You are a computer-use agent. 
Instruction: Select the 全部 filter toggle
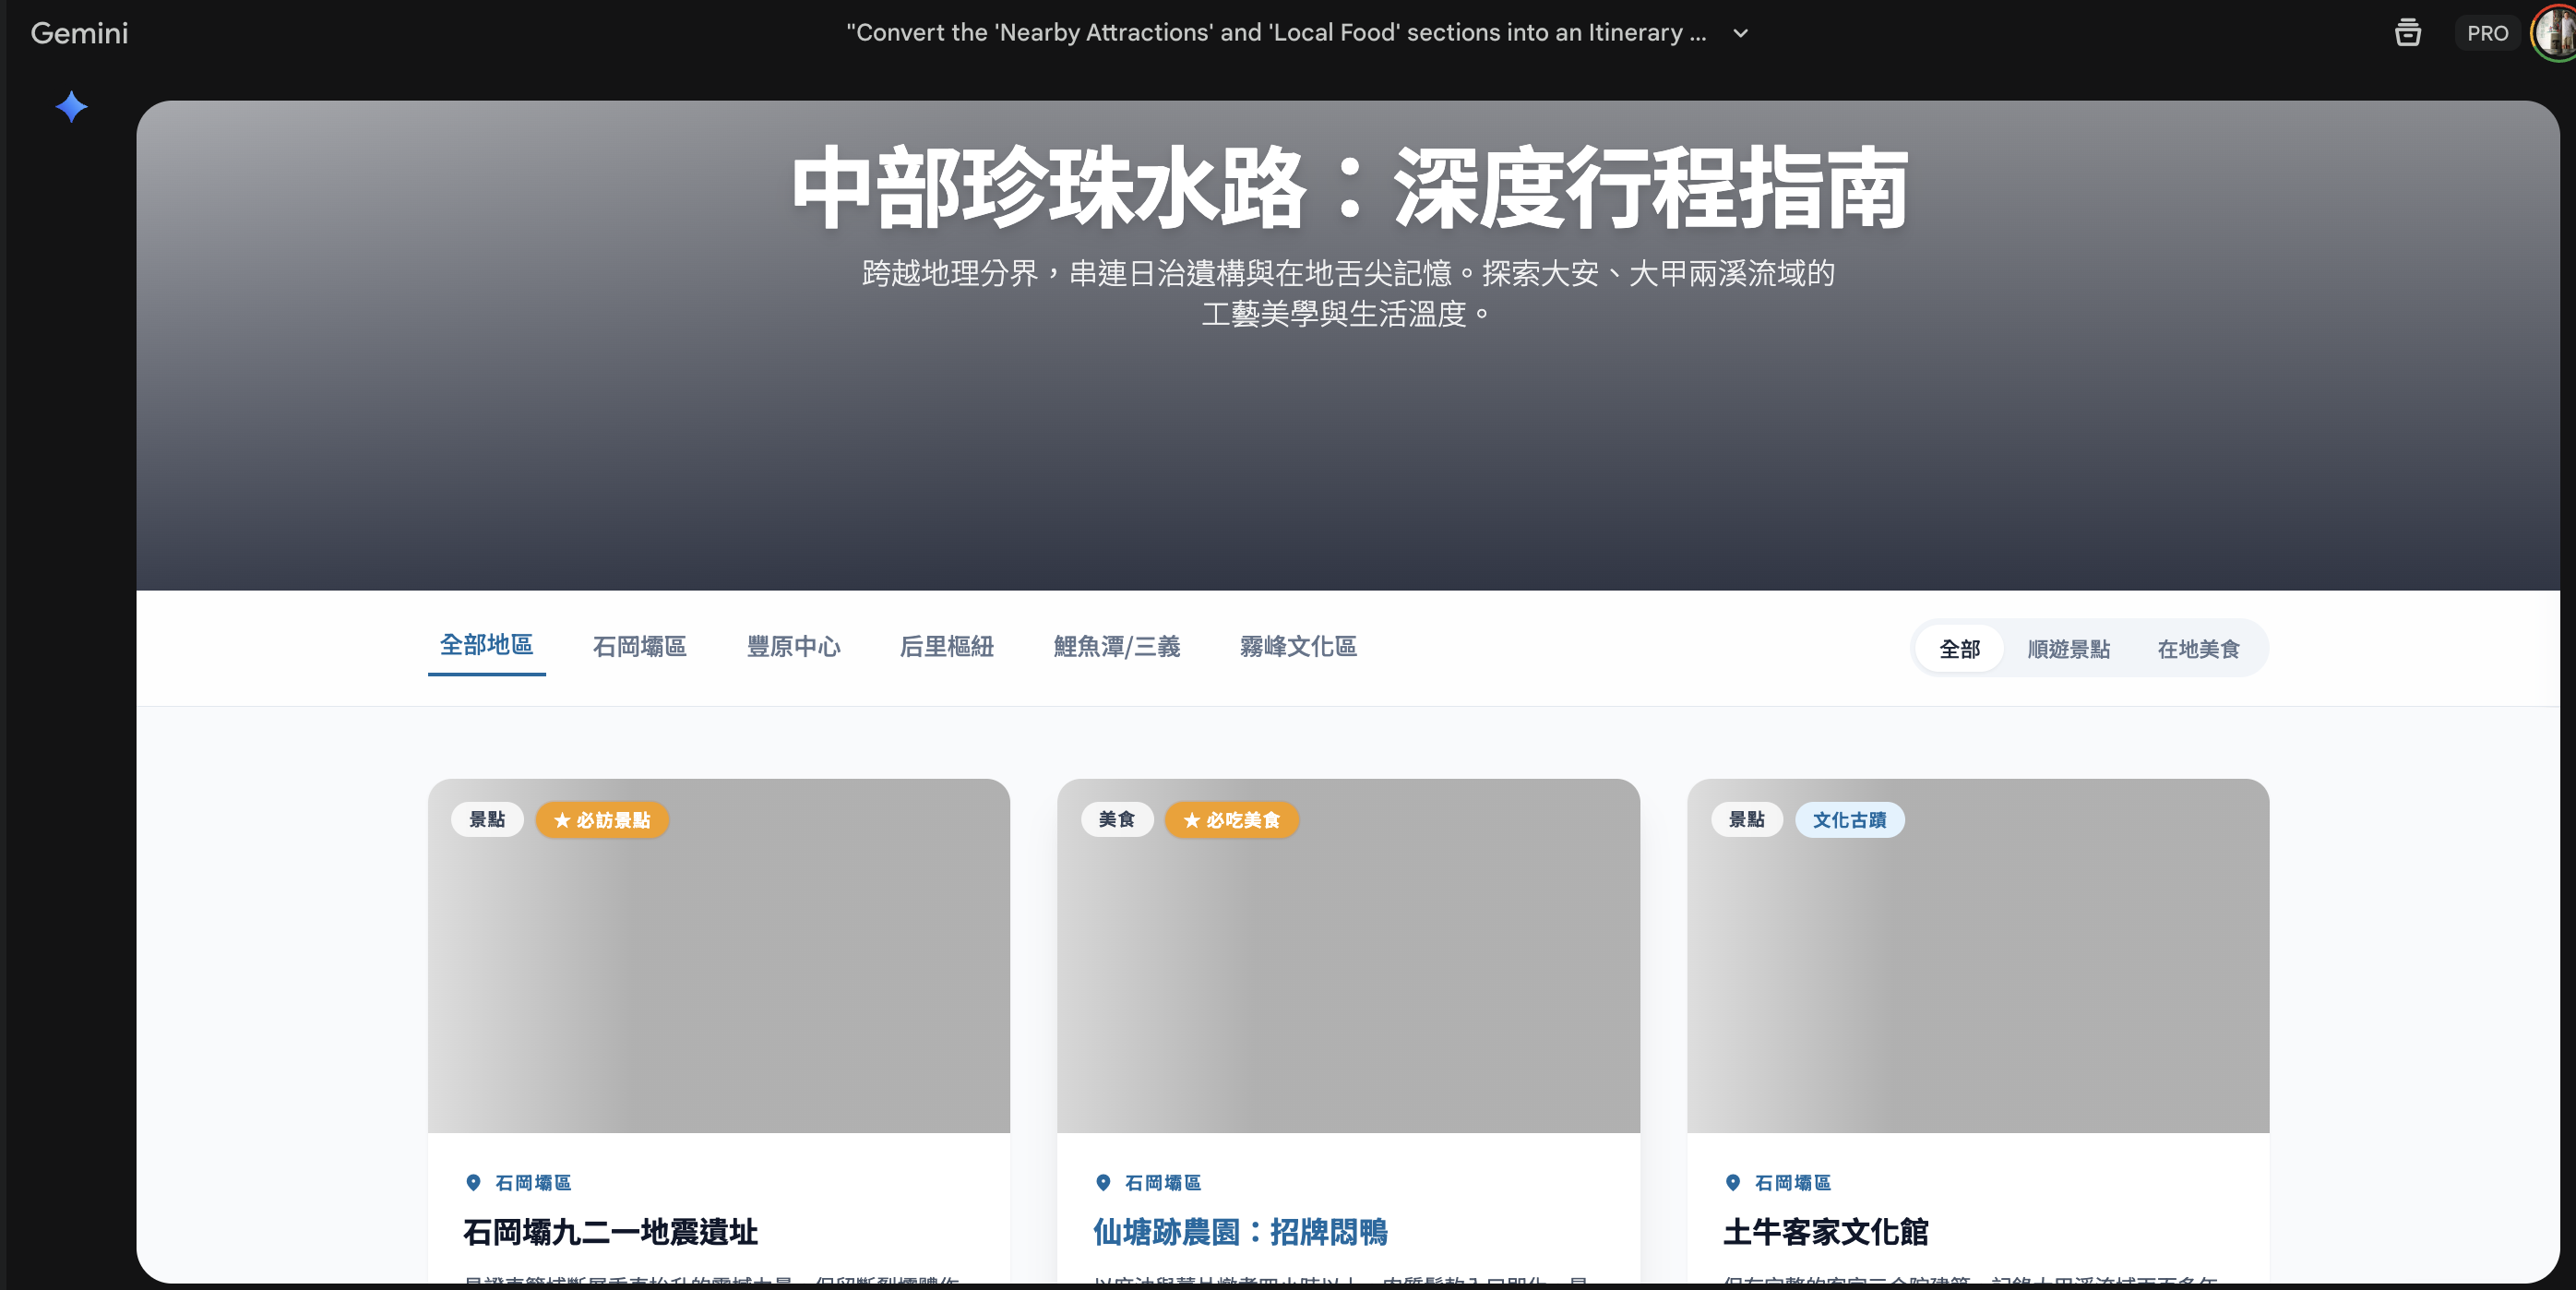1959,649
